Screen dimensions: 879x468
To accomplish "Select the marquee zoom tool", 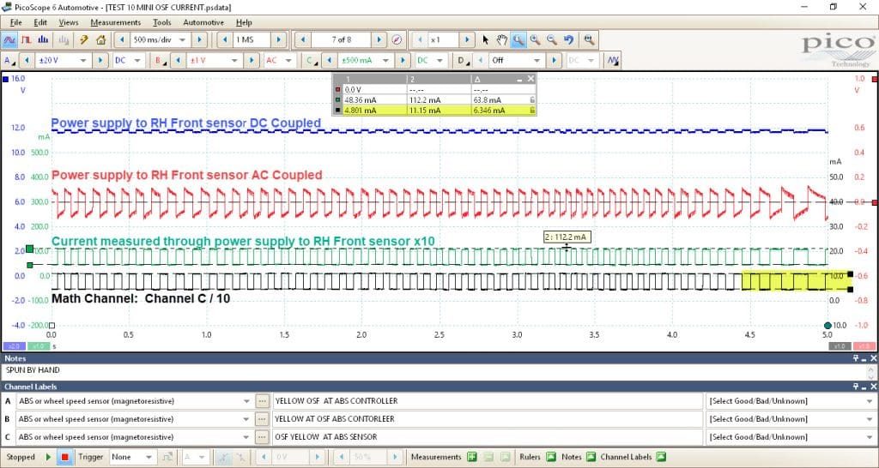I will click(518, 39).
